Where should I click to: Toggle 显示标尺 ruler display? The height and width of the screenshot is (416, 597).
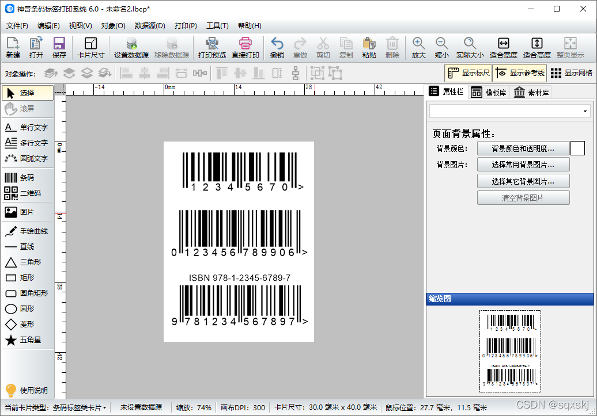coord(468,73)
